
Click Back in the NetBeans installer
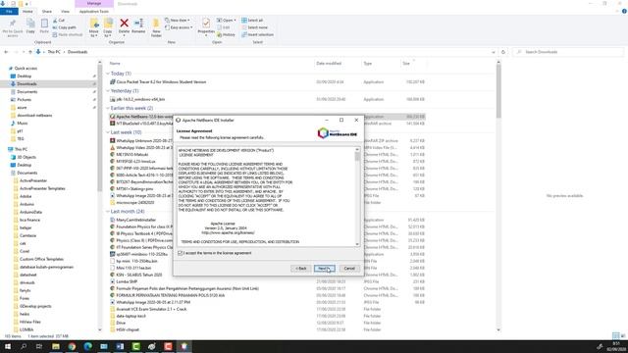coord(301,269)
